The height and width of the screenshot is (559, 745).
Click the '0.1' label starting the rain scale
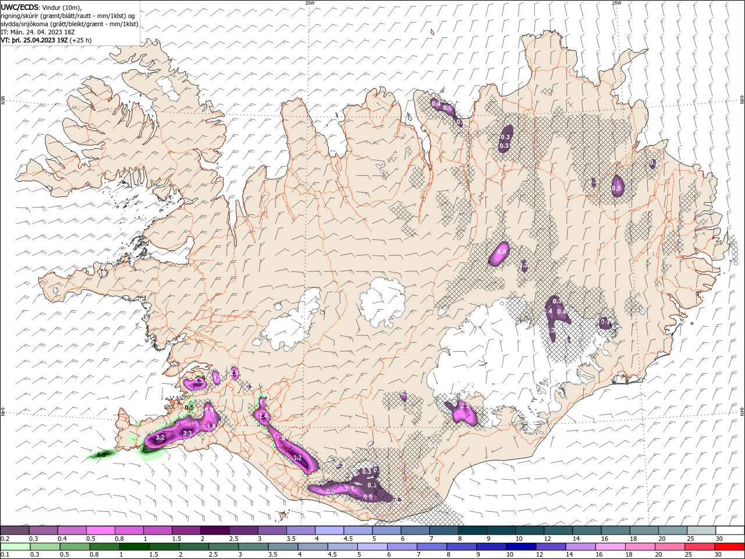click(5, 555)
